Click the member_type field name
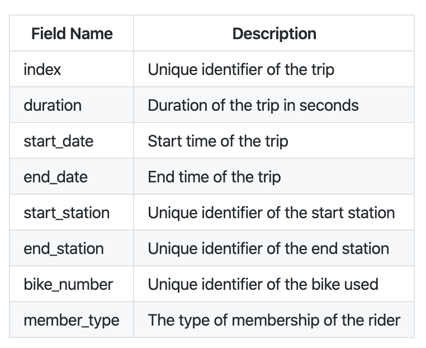Screen dimensions: 426x348 click(71, 320)
